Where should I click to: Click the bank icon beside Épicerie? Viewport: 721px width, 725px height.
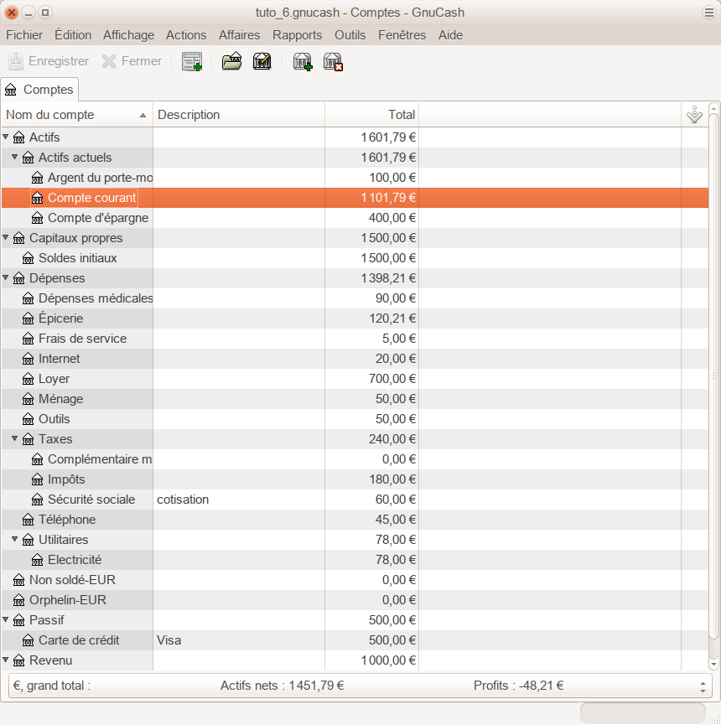[29, 318]
